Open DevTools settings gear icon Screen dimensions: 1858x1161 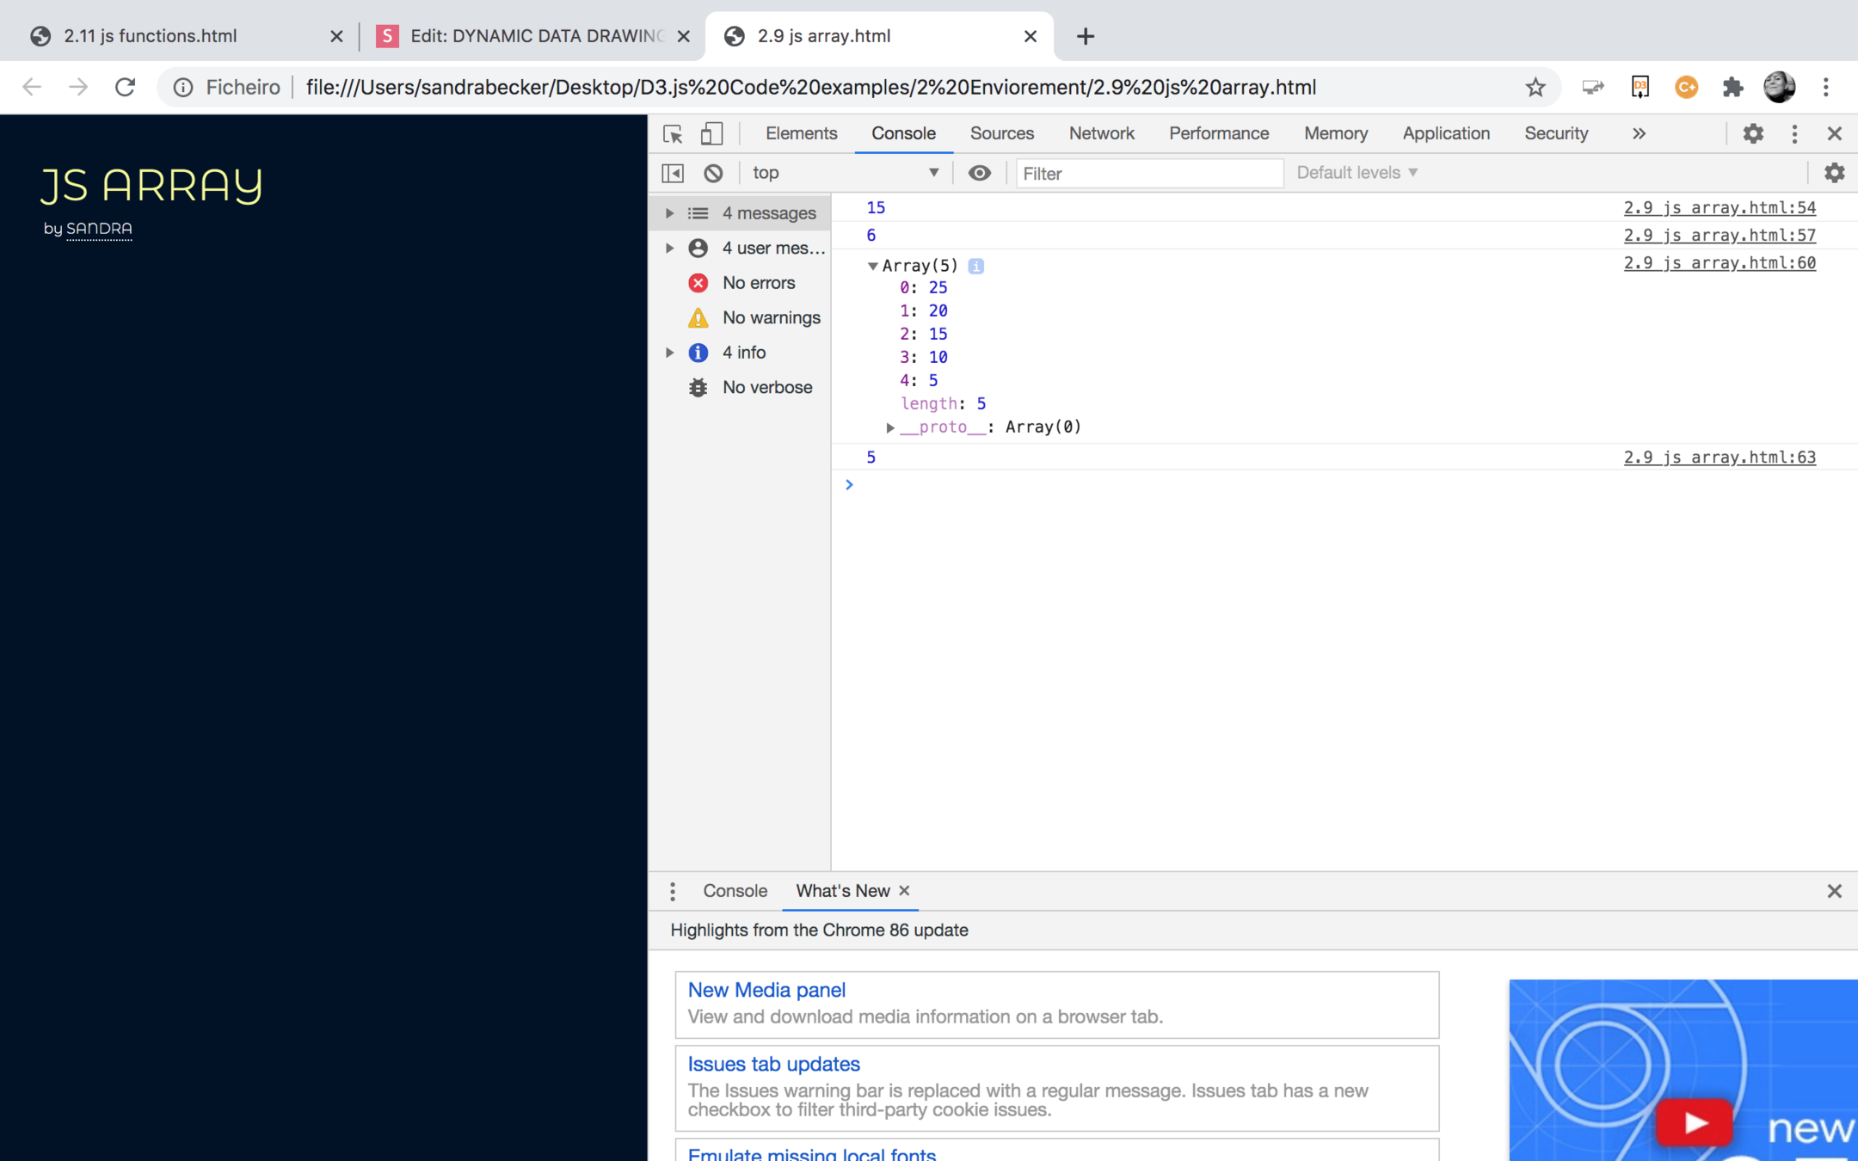pos(1752,133)
